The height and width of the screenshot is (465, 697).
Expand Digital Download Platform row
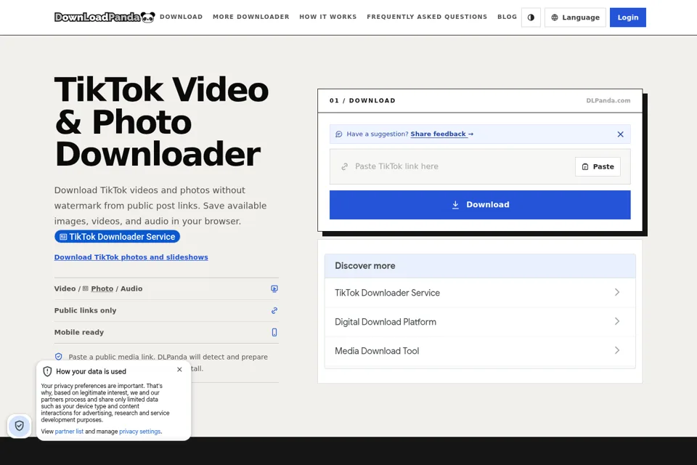coord(480,322)
